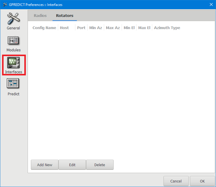Open the Predict preferences section

(13, 87)
